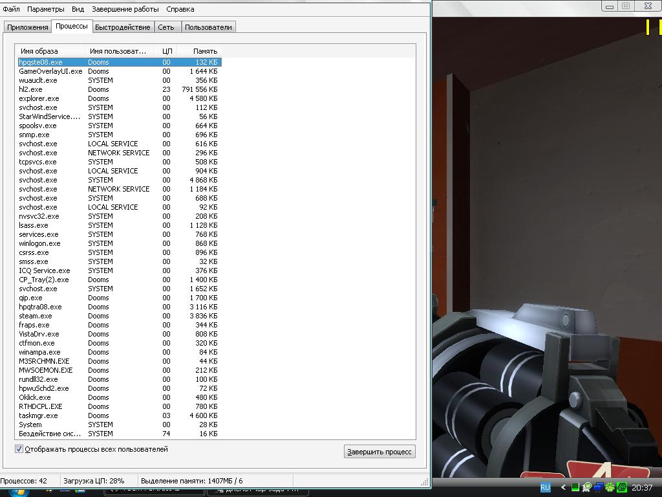
Task: Select svchost.exe row using 1 652 КБ
Action: (x=120, y=289)
